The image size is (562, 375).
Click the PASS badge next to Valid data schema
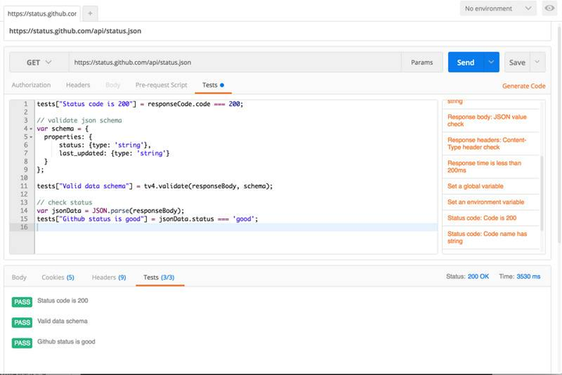click(x=22, y=322)
